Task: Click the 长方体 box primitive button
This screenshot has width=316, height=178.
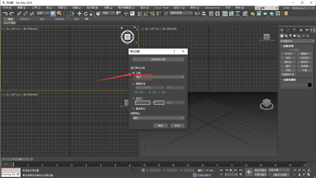Action: [288, 54]
